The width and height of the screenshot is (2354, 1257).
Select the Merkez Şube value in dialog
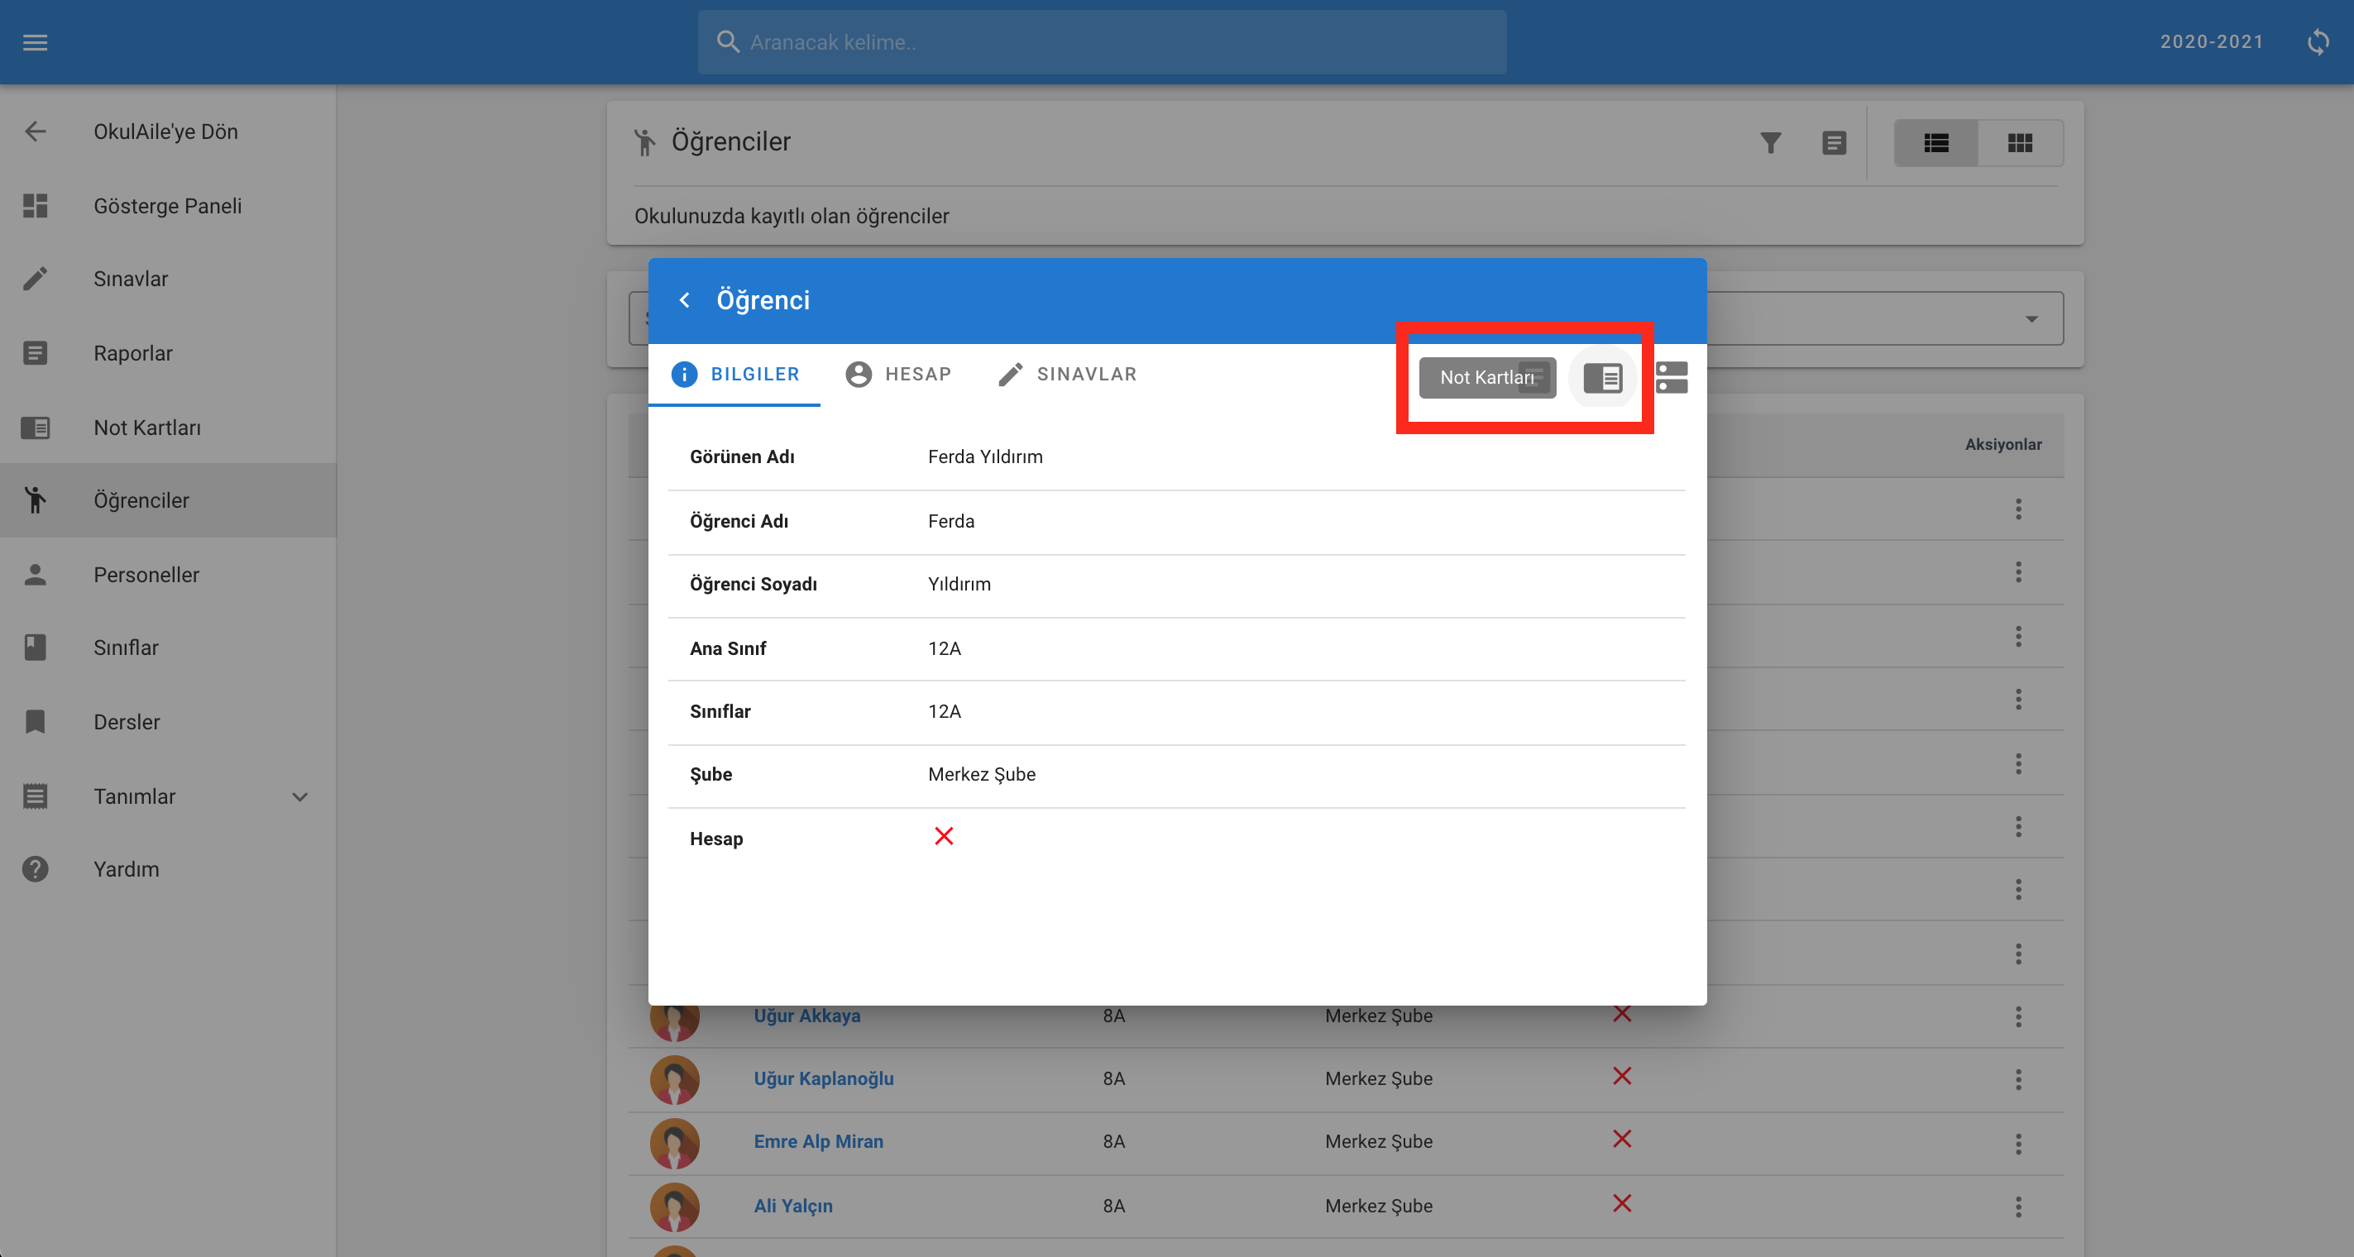point(982,775)
